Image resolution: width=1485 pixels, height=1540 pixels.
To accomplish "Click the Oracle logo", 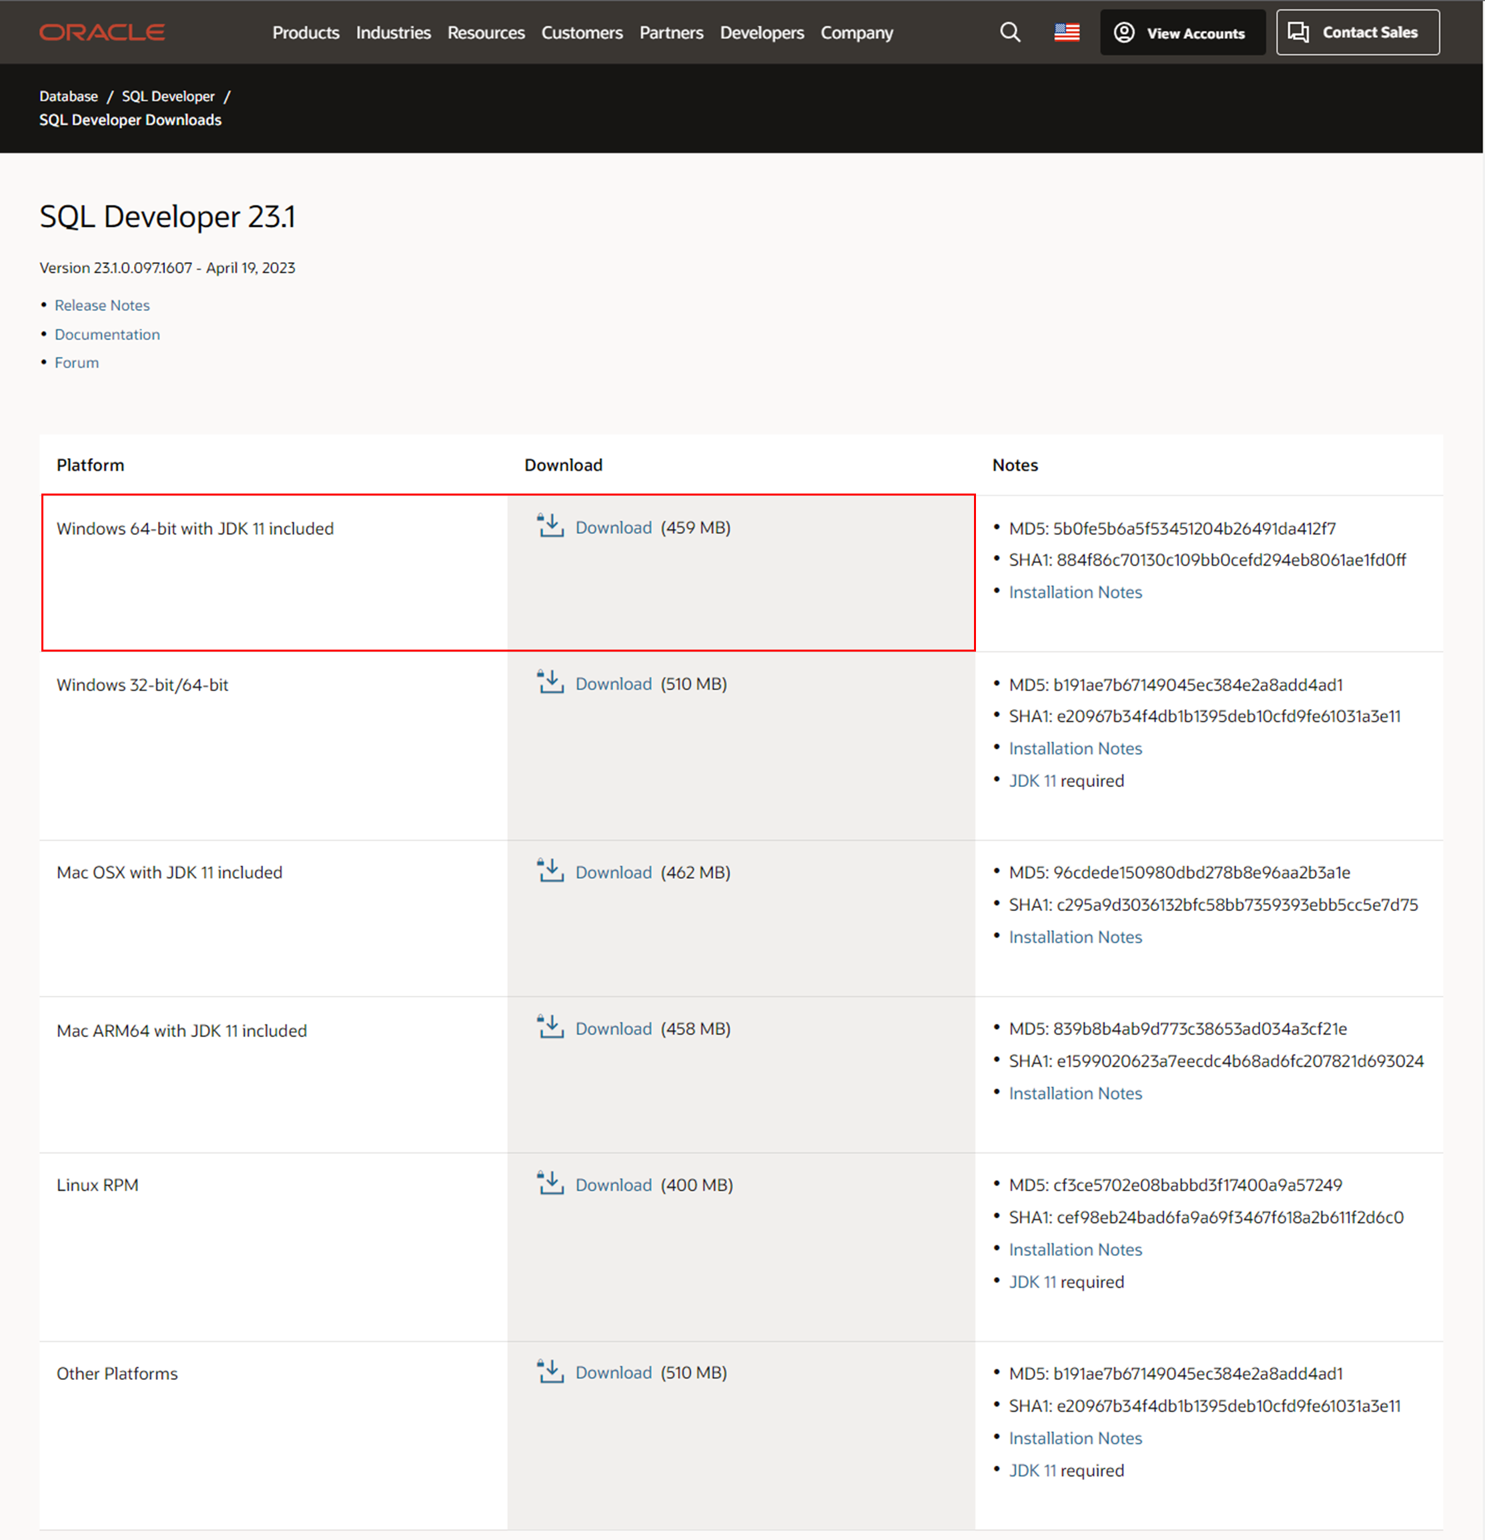I will (x=102, y=32).
